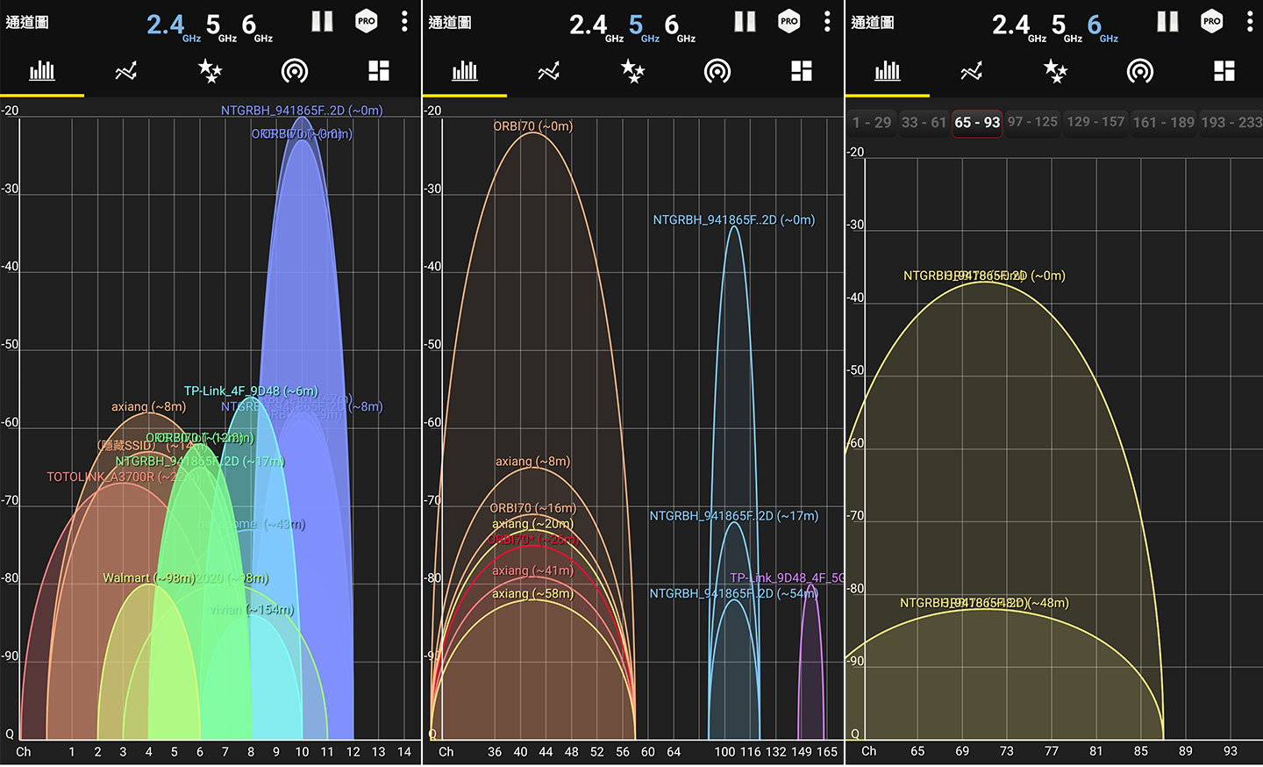Open the time graph tab in middle screen
The height and width of the screenshot is (767, 1263).
coord(549,71)
